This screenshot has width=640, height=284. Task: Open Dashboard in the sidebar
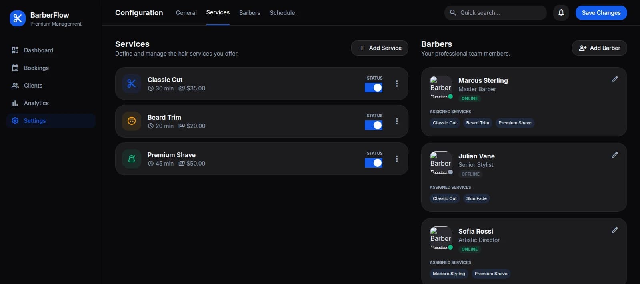(x=51, y=50)
